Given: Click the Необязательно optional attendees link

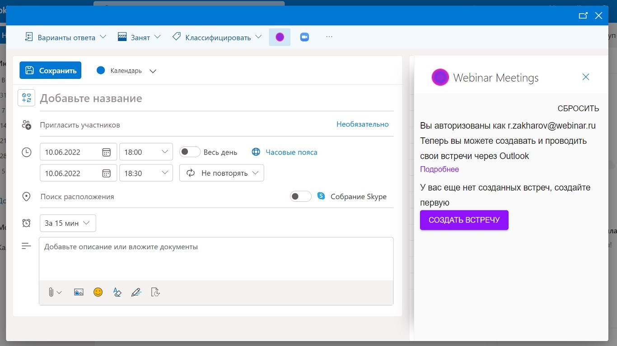Looking at the screenshot, I should click(x=362, y=124).
